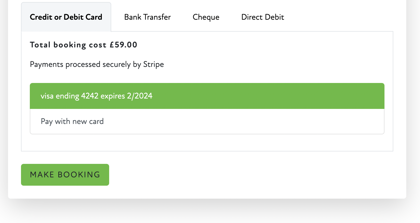
Task: Click the green saved card highlight bar
Action: point(259,96)
